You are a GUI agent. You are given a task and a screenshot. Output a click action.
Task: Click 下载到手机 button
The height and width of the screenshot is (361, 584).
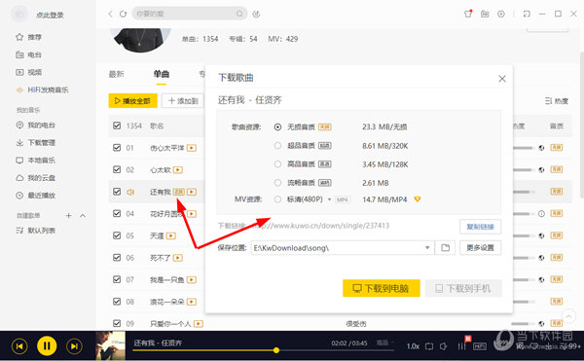[463, 288]
